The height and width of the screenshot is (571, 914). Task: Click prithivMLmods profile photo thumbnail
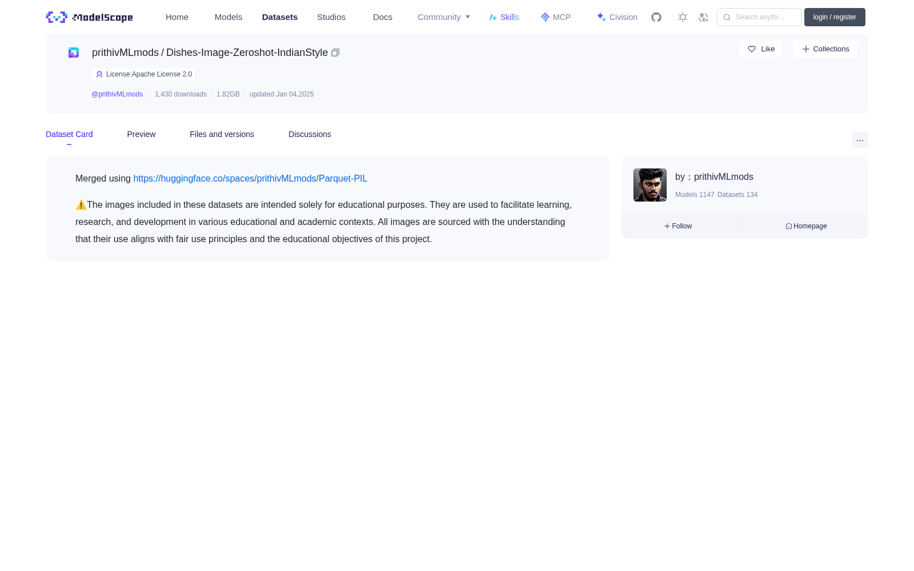click(650, 185)
